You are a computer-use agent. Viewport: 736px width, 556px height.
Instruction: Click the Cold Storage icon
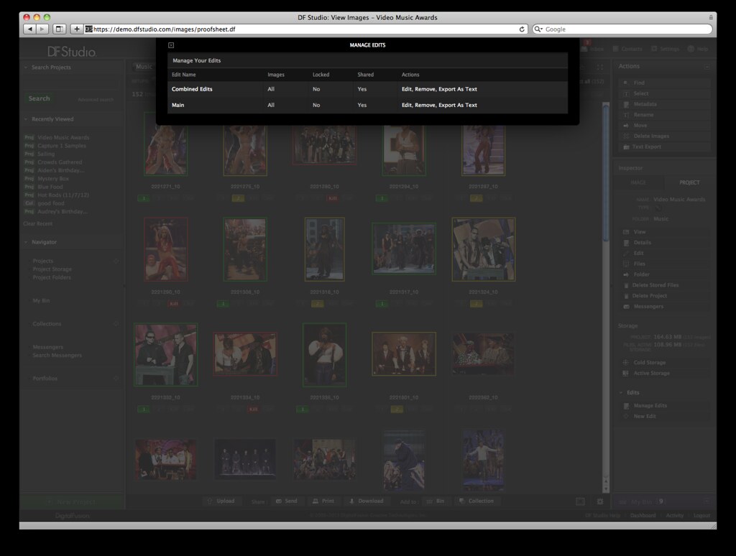626,363
